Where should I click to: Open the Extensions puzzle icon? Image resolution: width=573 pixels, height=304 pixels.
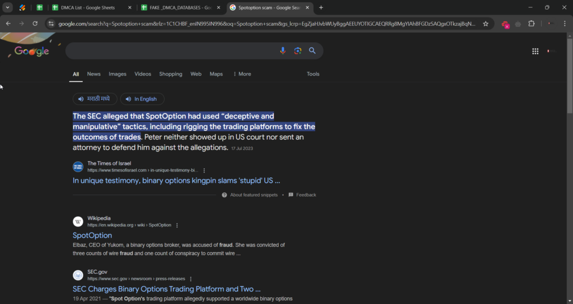pos(532,23)
